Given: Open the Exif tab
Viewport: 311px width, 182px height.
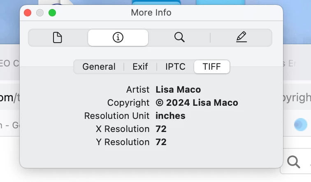Looking at the screenshot, I should pyautogui.click(x=140, y=66).
